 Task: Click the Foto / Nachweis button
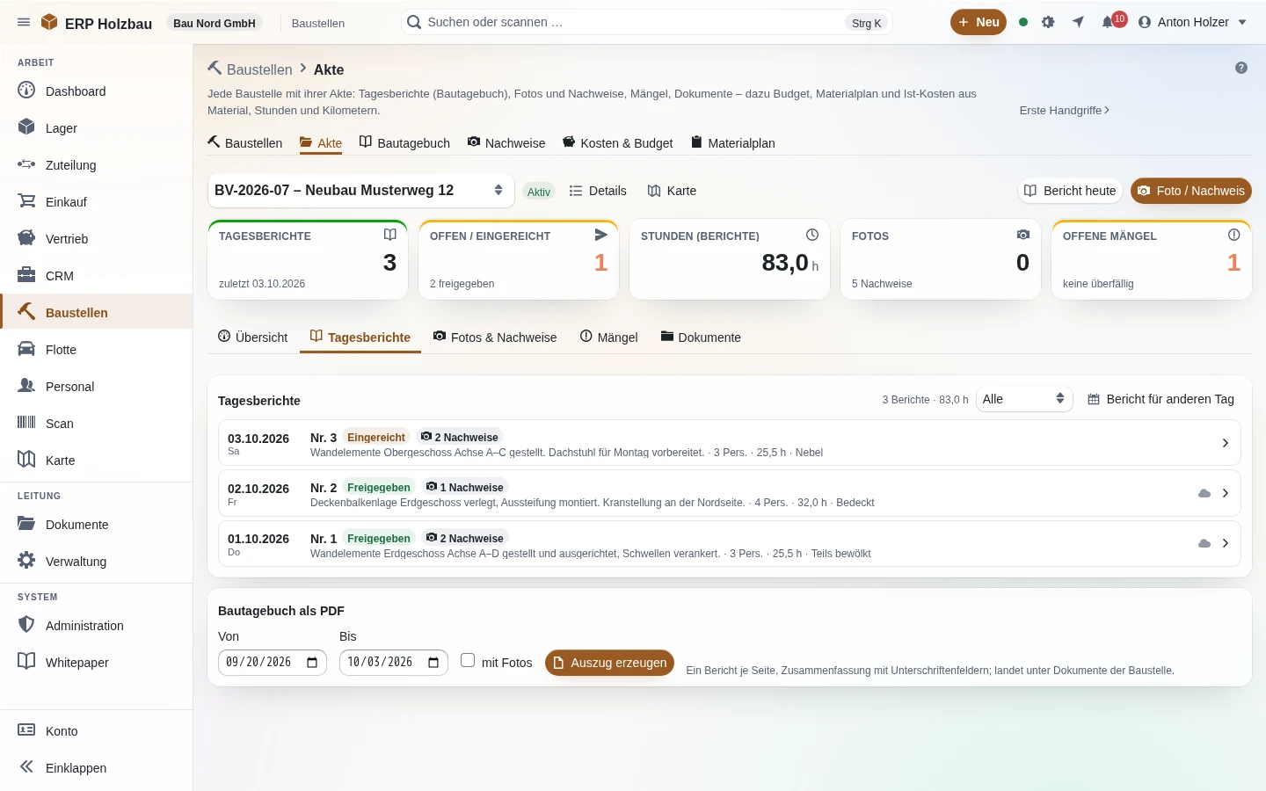pos(1191,191)
